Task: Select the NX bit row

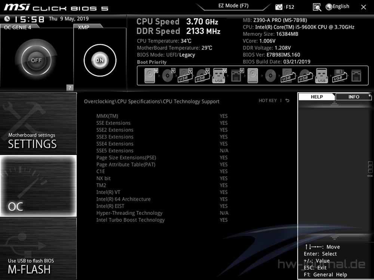Action: [x=162, y=178]
